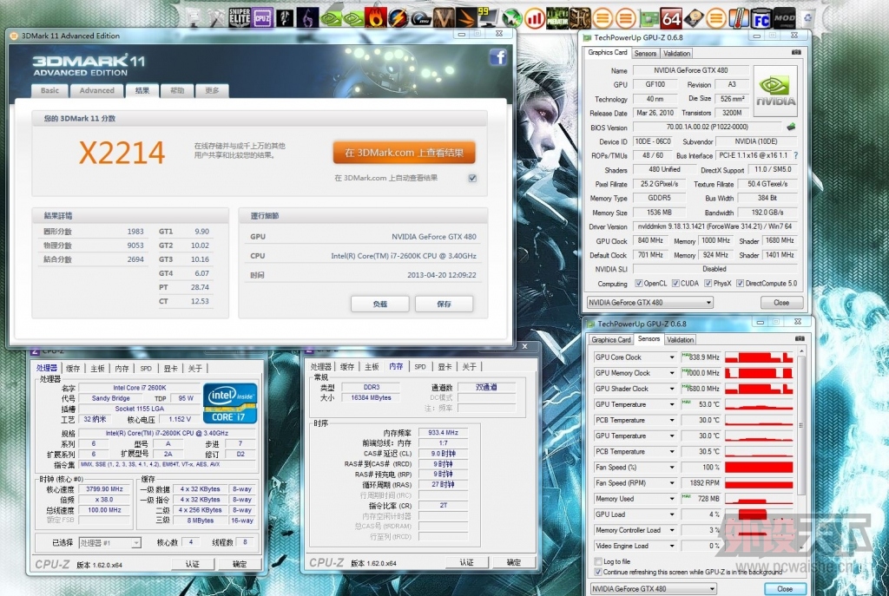Click the Bus Interface question mark icon

(795, 155)
